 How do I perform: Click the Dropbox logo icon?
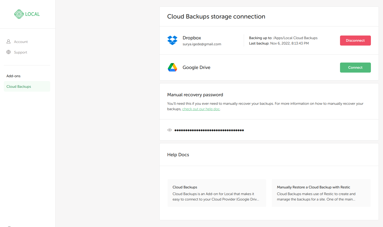(x=172, y=40)
